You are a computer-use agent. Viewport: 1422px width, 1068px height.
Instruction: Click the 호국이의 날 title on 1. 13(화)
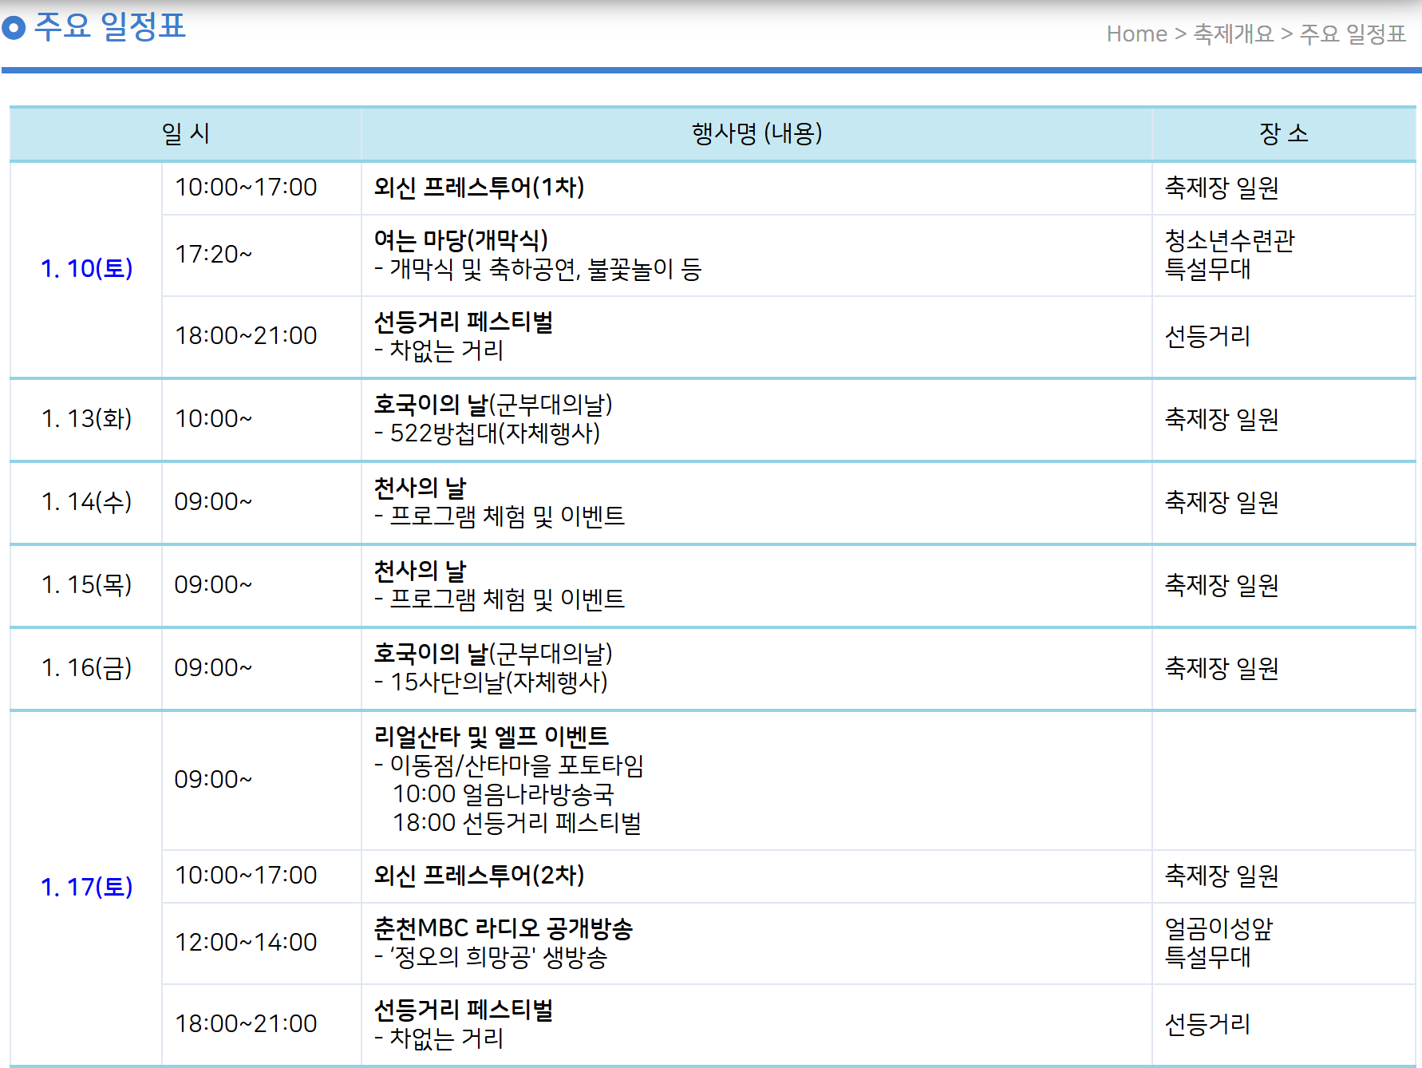click(431, 405)
